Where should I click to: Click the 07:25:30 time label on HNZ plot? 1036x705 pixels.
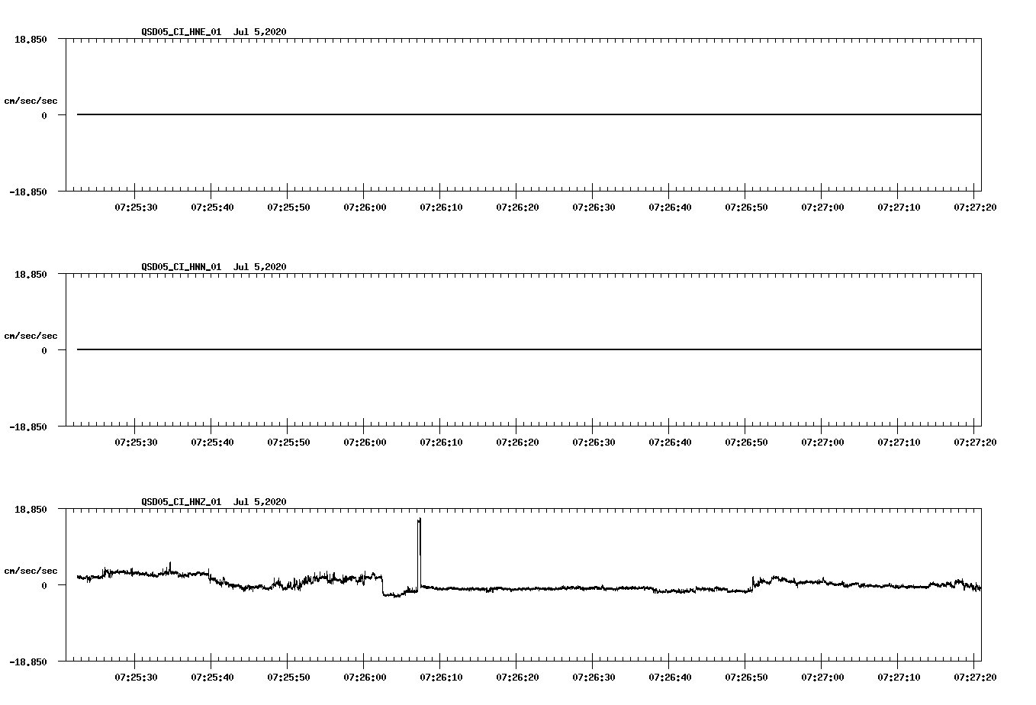[136, 677]
